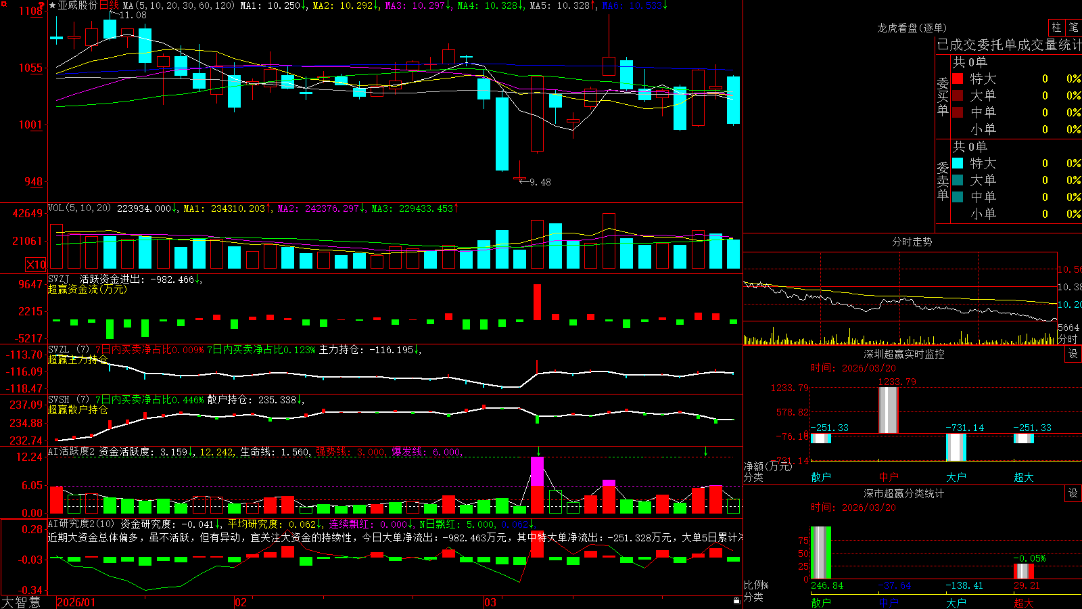This screenshot has height=609, width=1082.
Task: Click the lock icon at chart bottom-right
Action: (737, 600)
